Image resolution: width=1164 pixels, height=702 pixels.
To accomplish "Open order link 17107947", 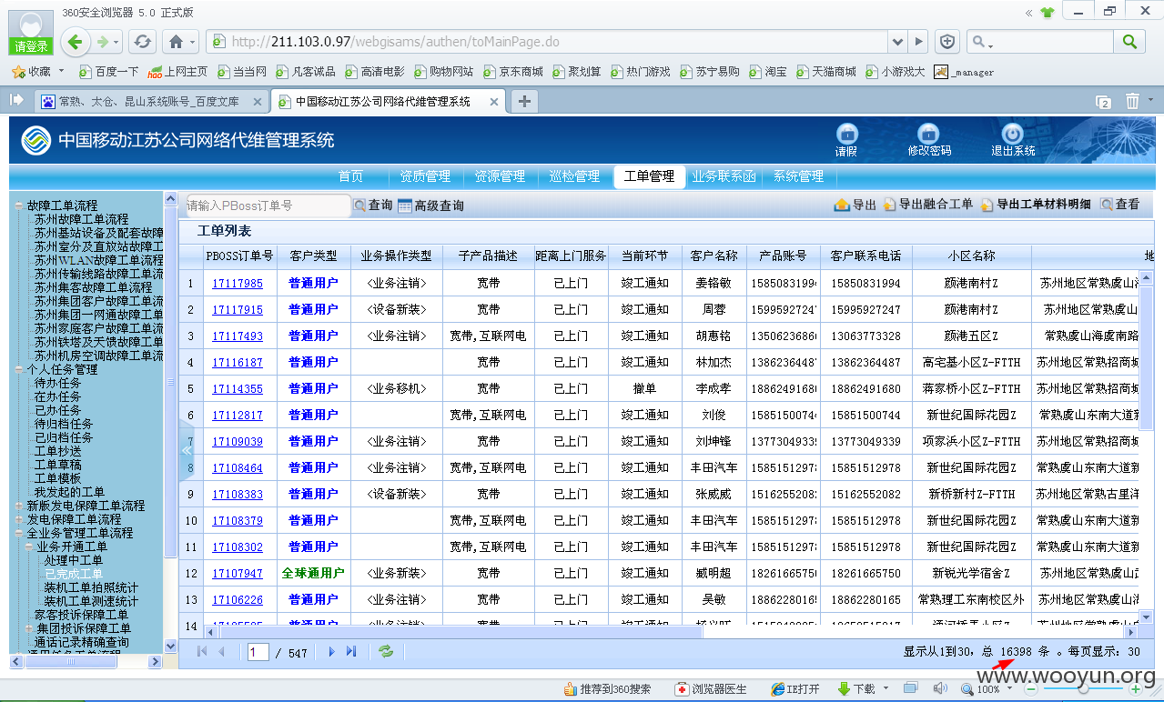I will (x=238, y=574).
